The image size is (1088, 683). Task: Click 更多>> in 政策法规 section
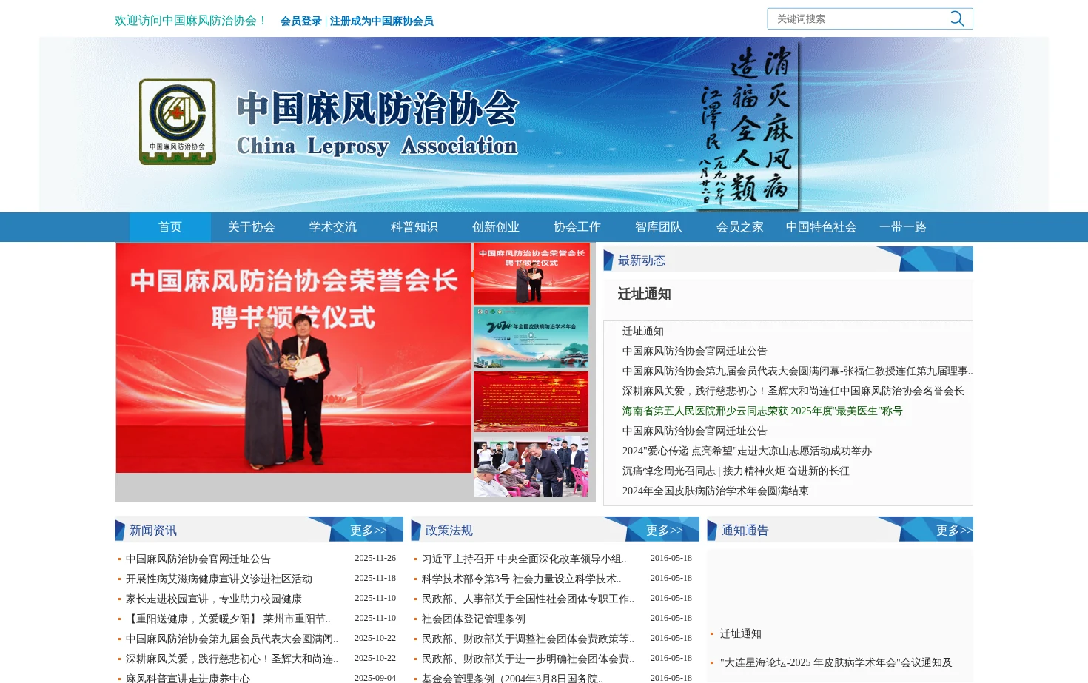665,530
